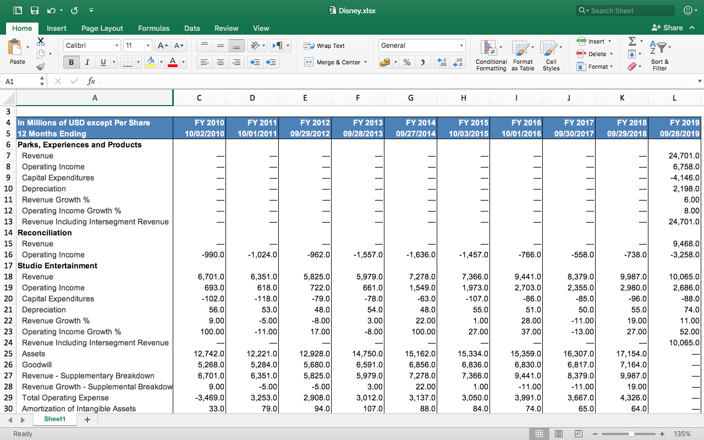Open the font color dropdown arrow
Image resolution: width=704 pixels, height=440 pixels.
pyautogui.click(x=183, y=62)
